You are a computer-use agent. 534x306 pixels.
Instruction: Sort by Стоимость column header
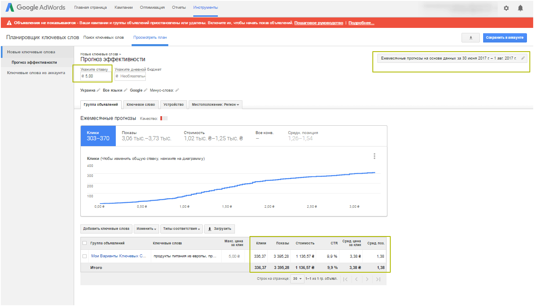click(305, 243)
